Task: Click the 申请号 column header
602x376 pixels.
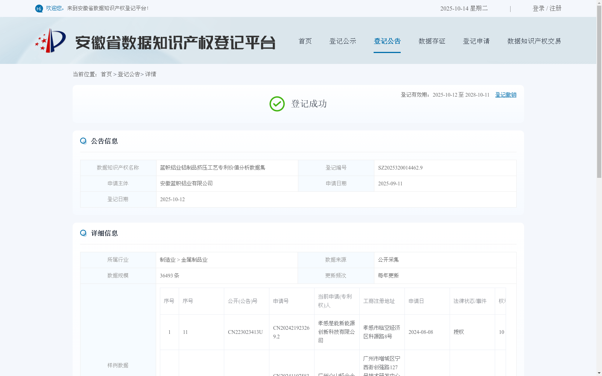Action: click(281, 301)
